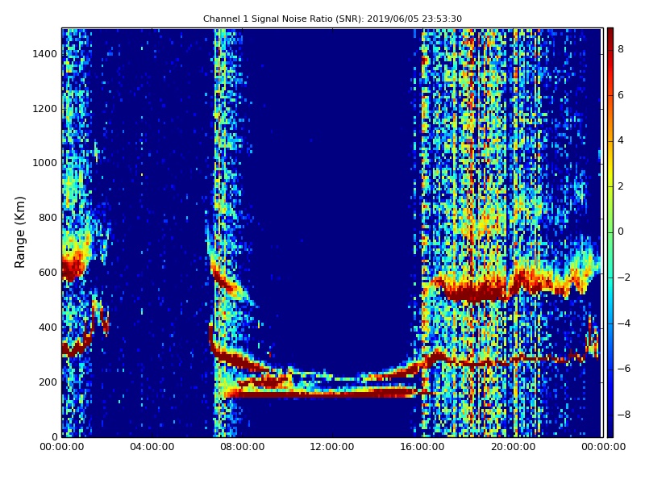This screenshot has height=484, width=645.
Task: Click the colorbar label −8
Action: pos(624,415)
